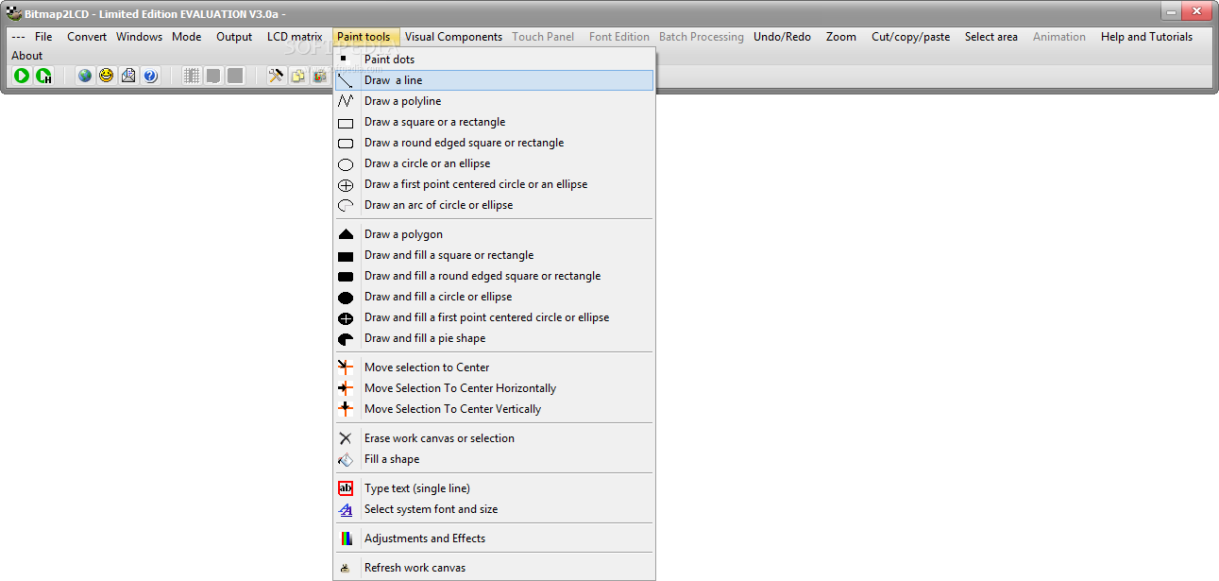The height and width of the screenshot is (581, 1219).
Task: Select Draw a circle or an ellipse
Action: [494, 163]
